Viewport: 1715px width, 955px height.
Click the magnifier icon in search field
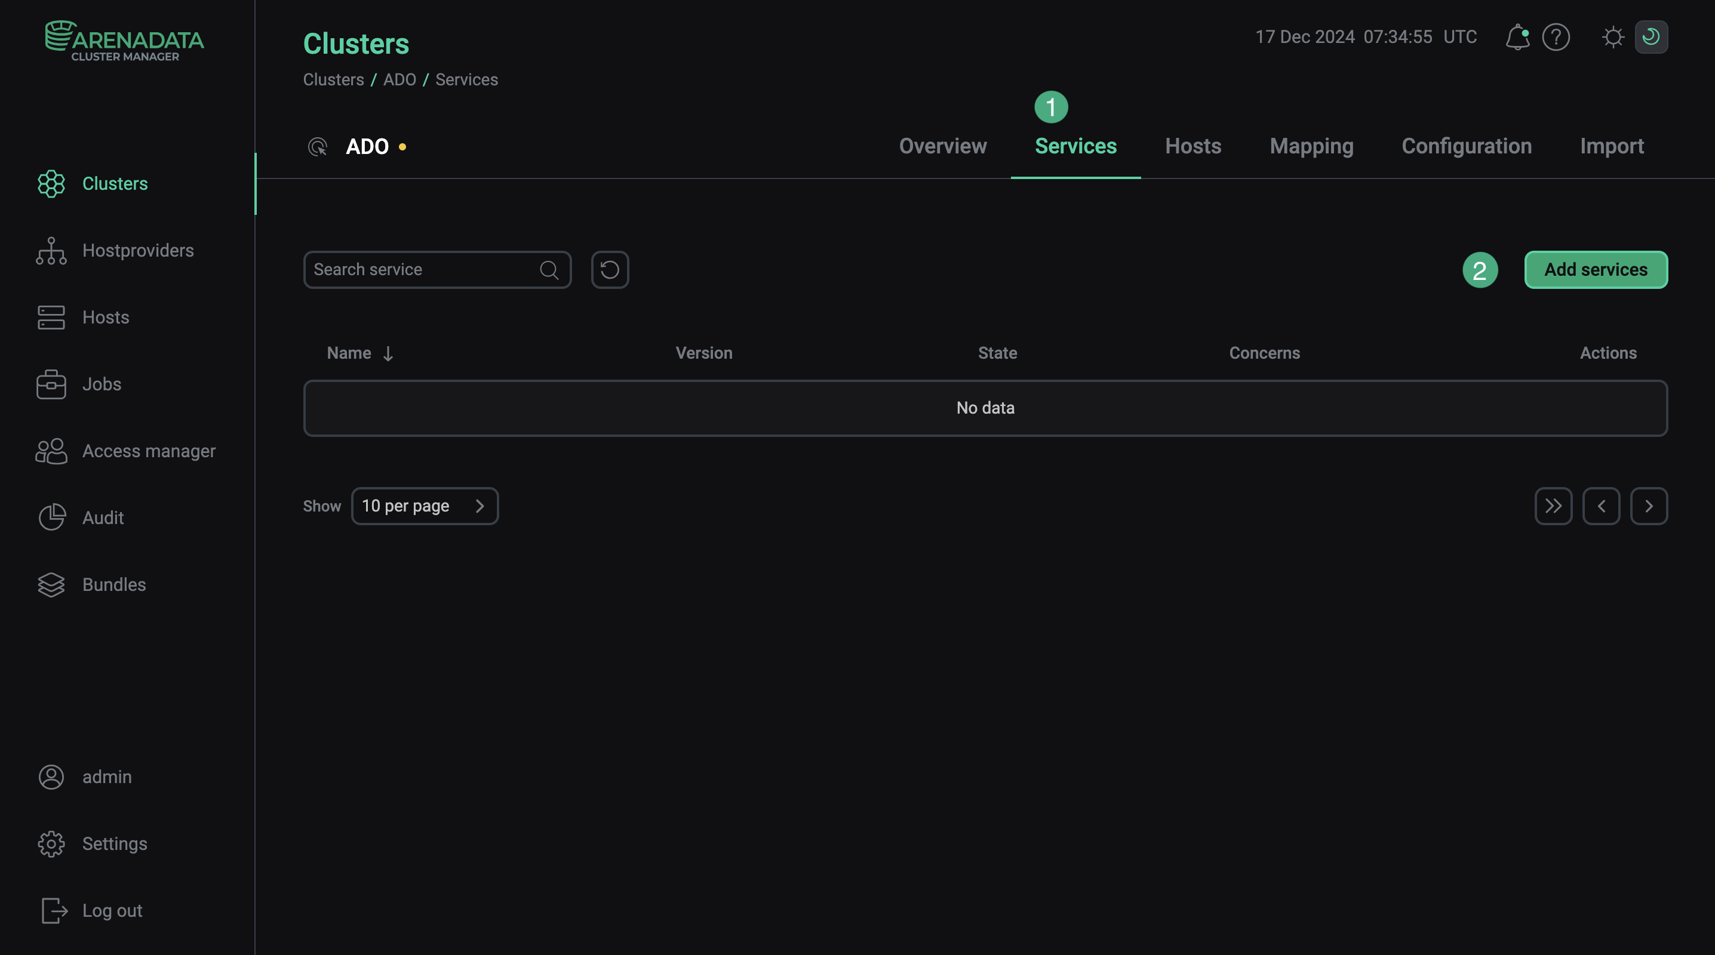[x=549, y=270]
